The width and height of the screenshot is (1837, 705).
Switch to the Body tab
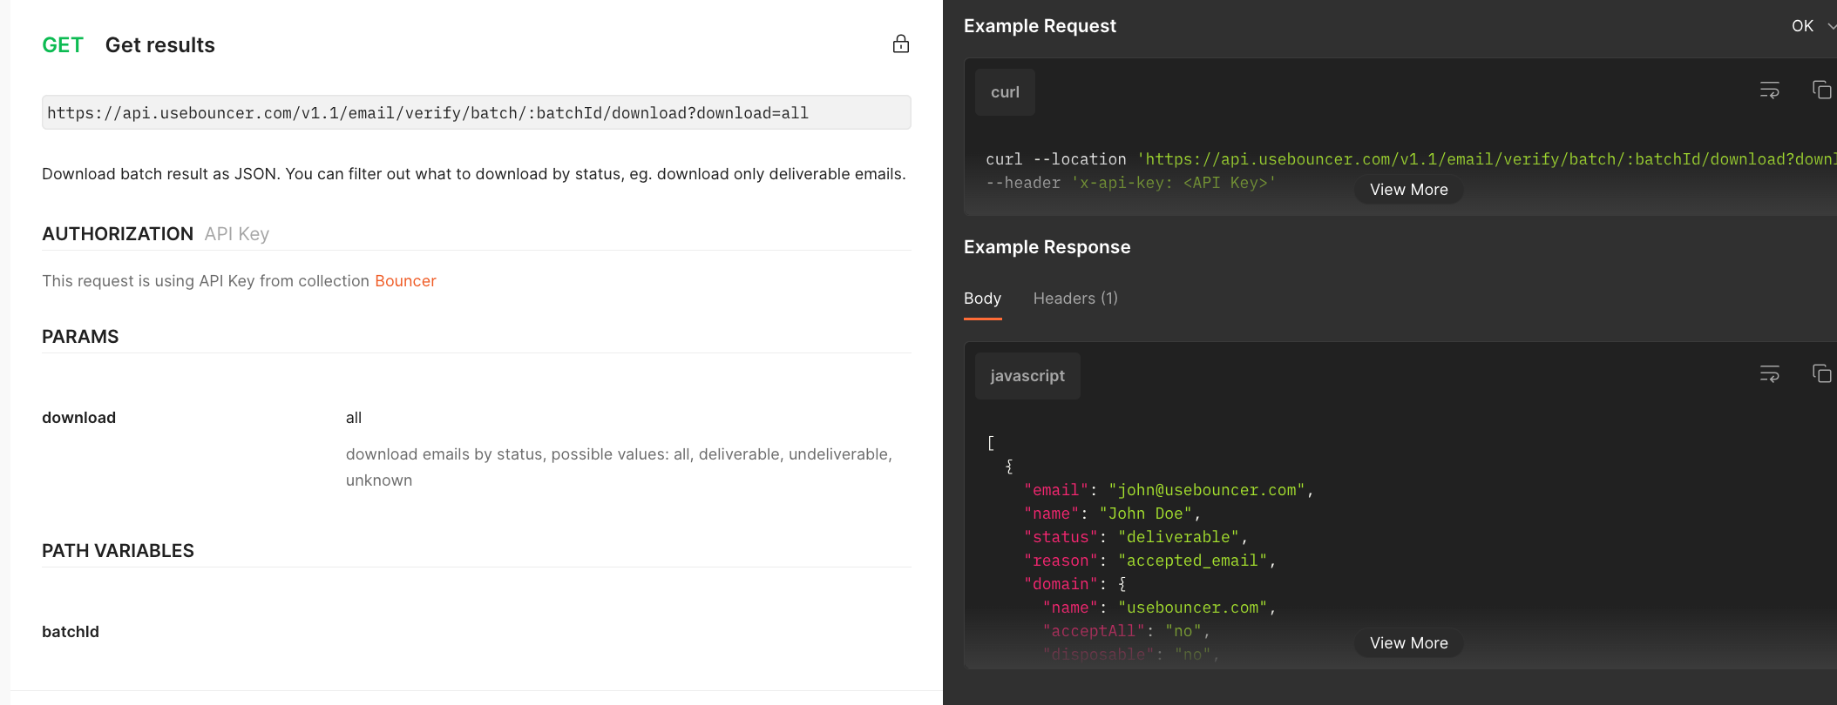coord(982,299)
